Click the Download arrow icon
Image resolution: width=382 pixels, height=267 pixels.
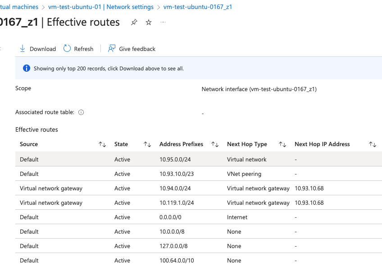click(x=23, y=49)
